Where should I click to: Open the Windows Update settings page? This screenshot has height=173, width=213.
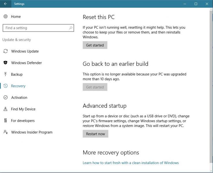point(25,51)
